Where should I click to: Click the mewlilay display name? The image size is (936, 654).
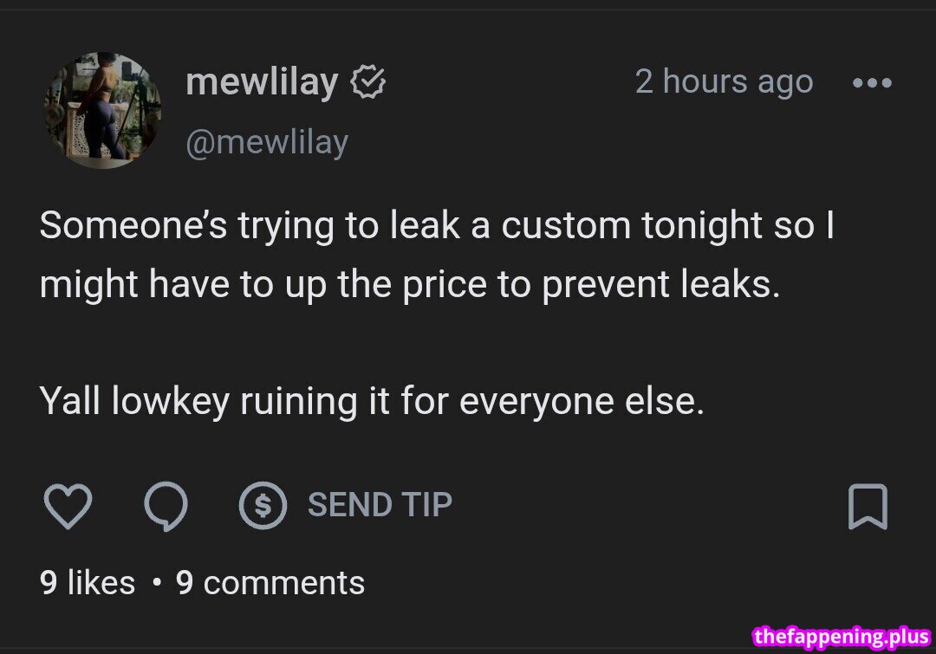click(x=261, y=83)
